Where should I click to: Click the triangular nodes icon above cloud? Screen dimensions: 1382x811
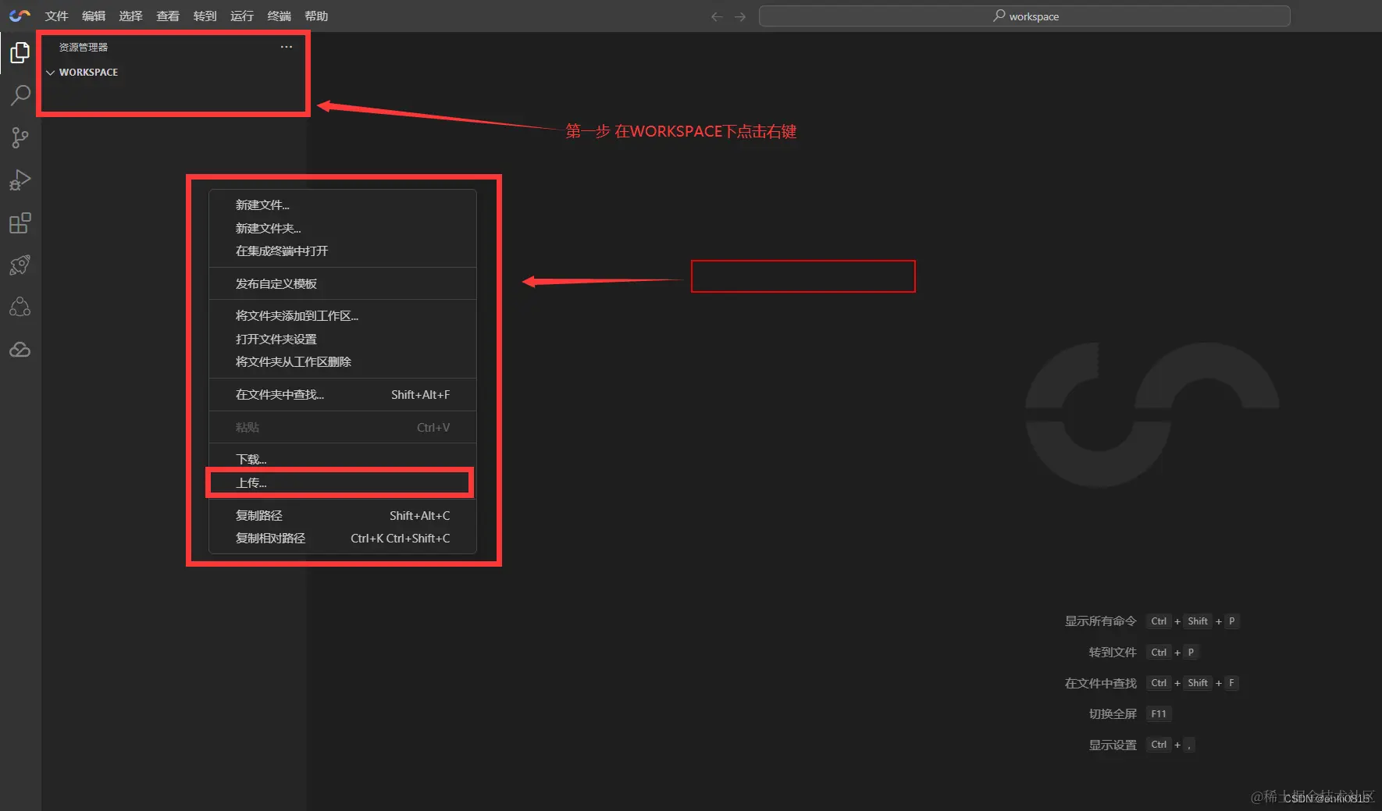(x=20, y=307)
